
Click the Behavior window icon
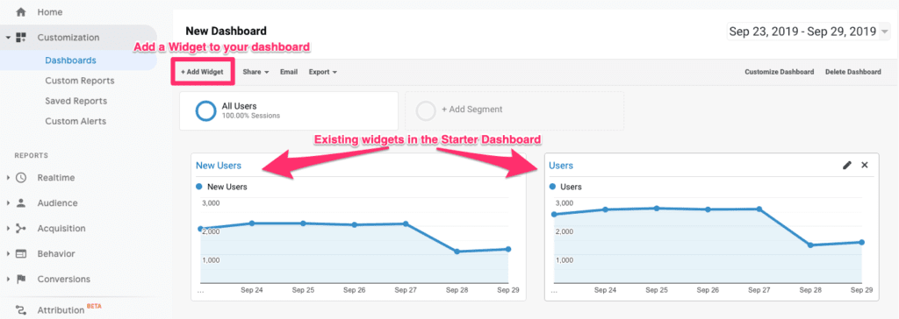tap(21, 254)
